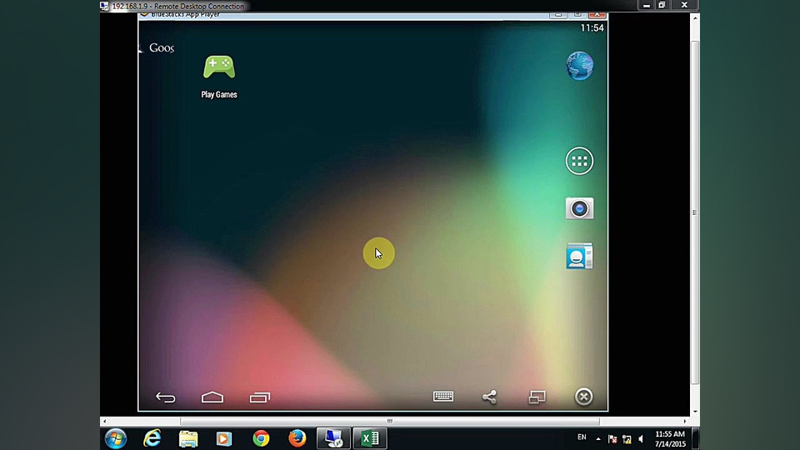Show the BlueStacks keyboard icon
The height and width of the screenshot is (450, 800).
coord(442,397)
